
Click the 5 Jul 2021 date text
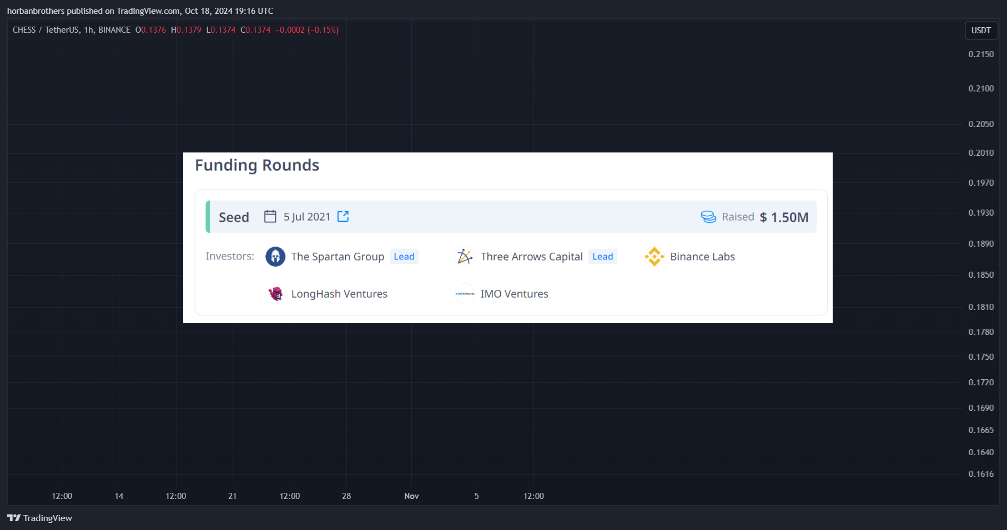coord(307,217)
